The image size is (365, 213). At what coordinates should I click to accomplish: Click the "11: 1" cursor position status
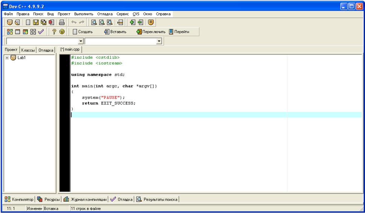click(x=11, y=208)
